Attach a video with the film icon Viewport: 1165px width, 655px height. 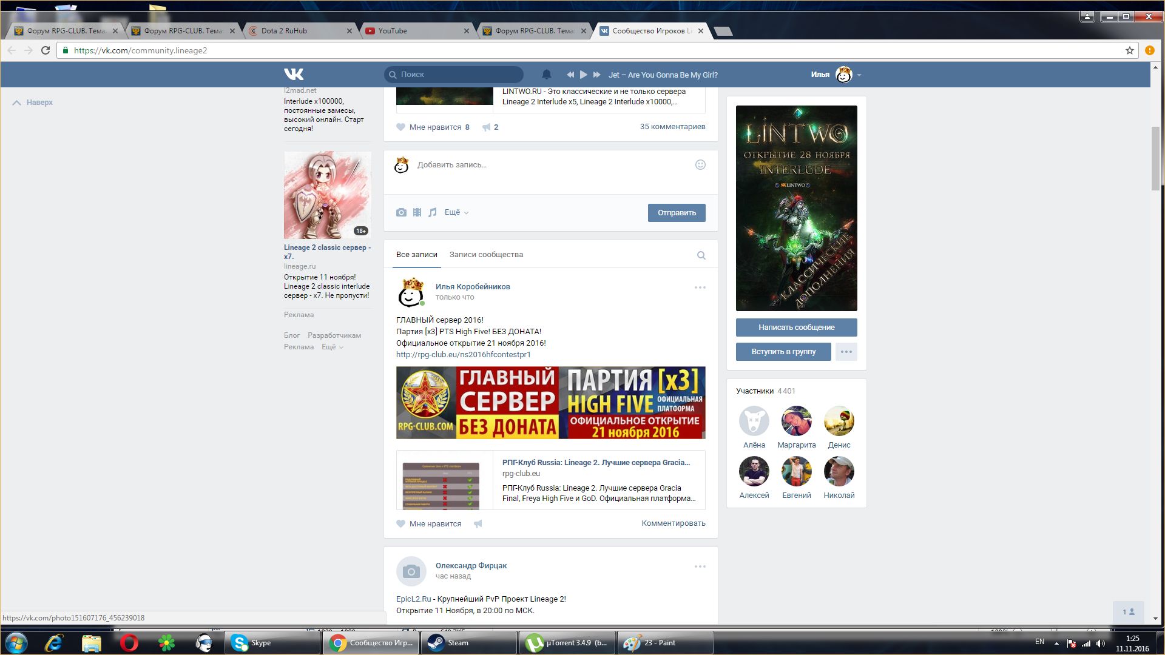(417, 212)
